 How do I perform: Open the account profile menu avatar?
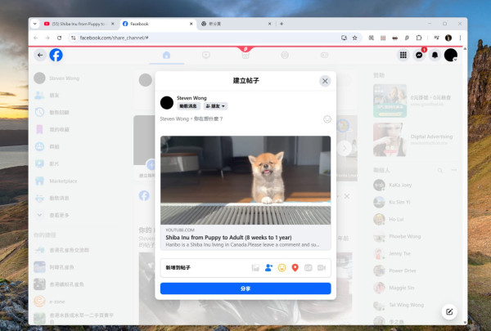[451, 55]
